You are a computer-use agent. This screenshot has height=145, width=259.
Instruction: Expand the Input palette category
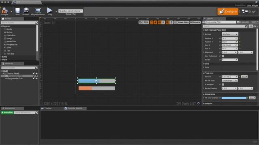point(2,60)
